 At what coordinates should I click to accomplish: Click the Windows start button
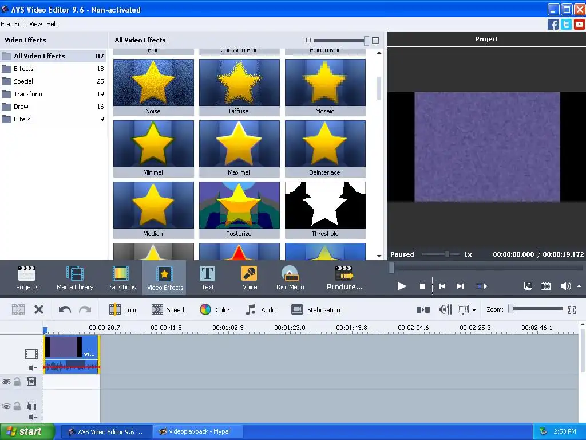(x=27, y=431)
